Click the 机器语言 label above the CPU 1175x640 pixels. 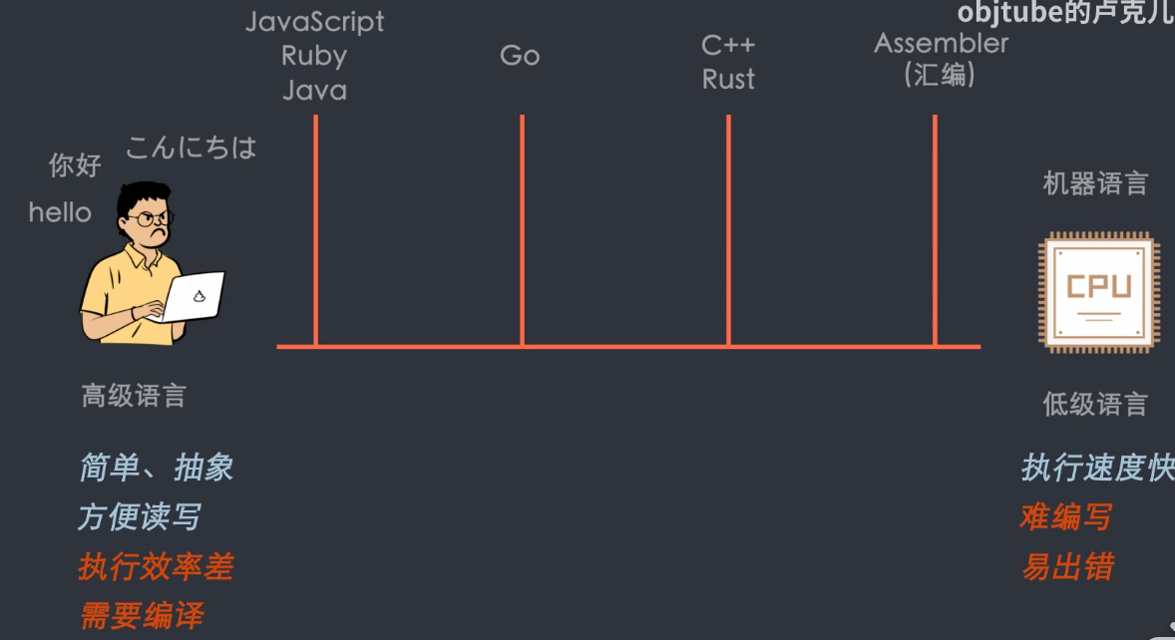(1095, 184)
